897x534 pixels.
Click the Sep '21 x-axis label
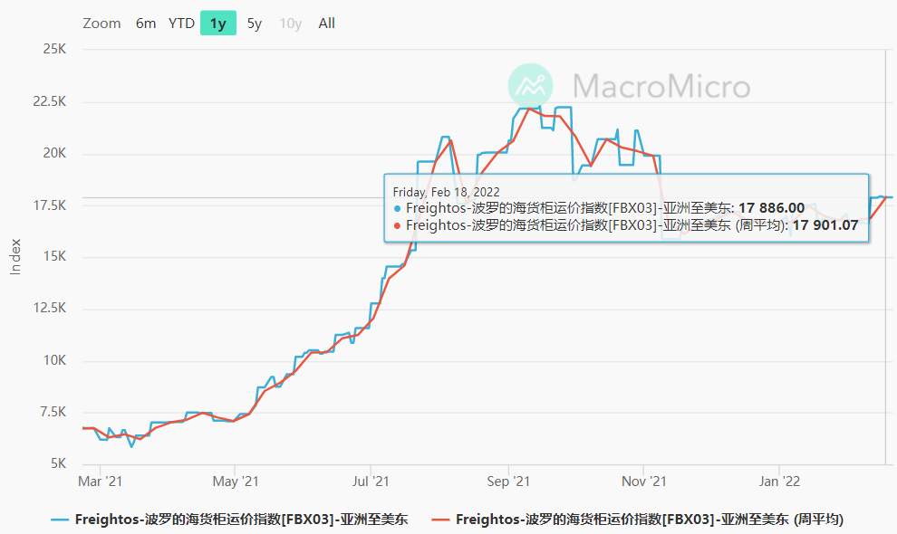point(508,481)
